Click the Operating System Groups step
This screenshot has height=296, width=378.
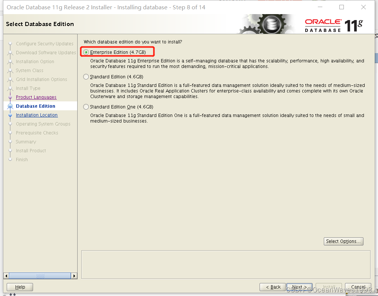click(43, 124)
